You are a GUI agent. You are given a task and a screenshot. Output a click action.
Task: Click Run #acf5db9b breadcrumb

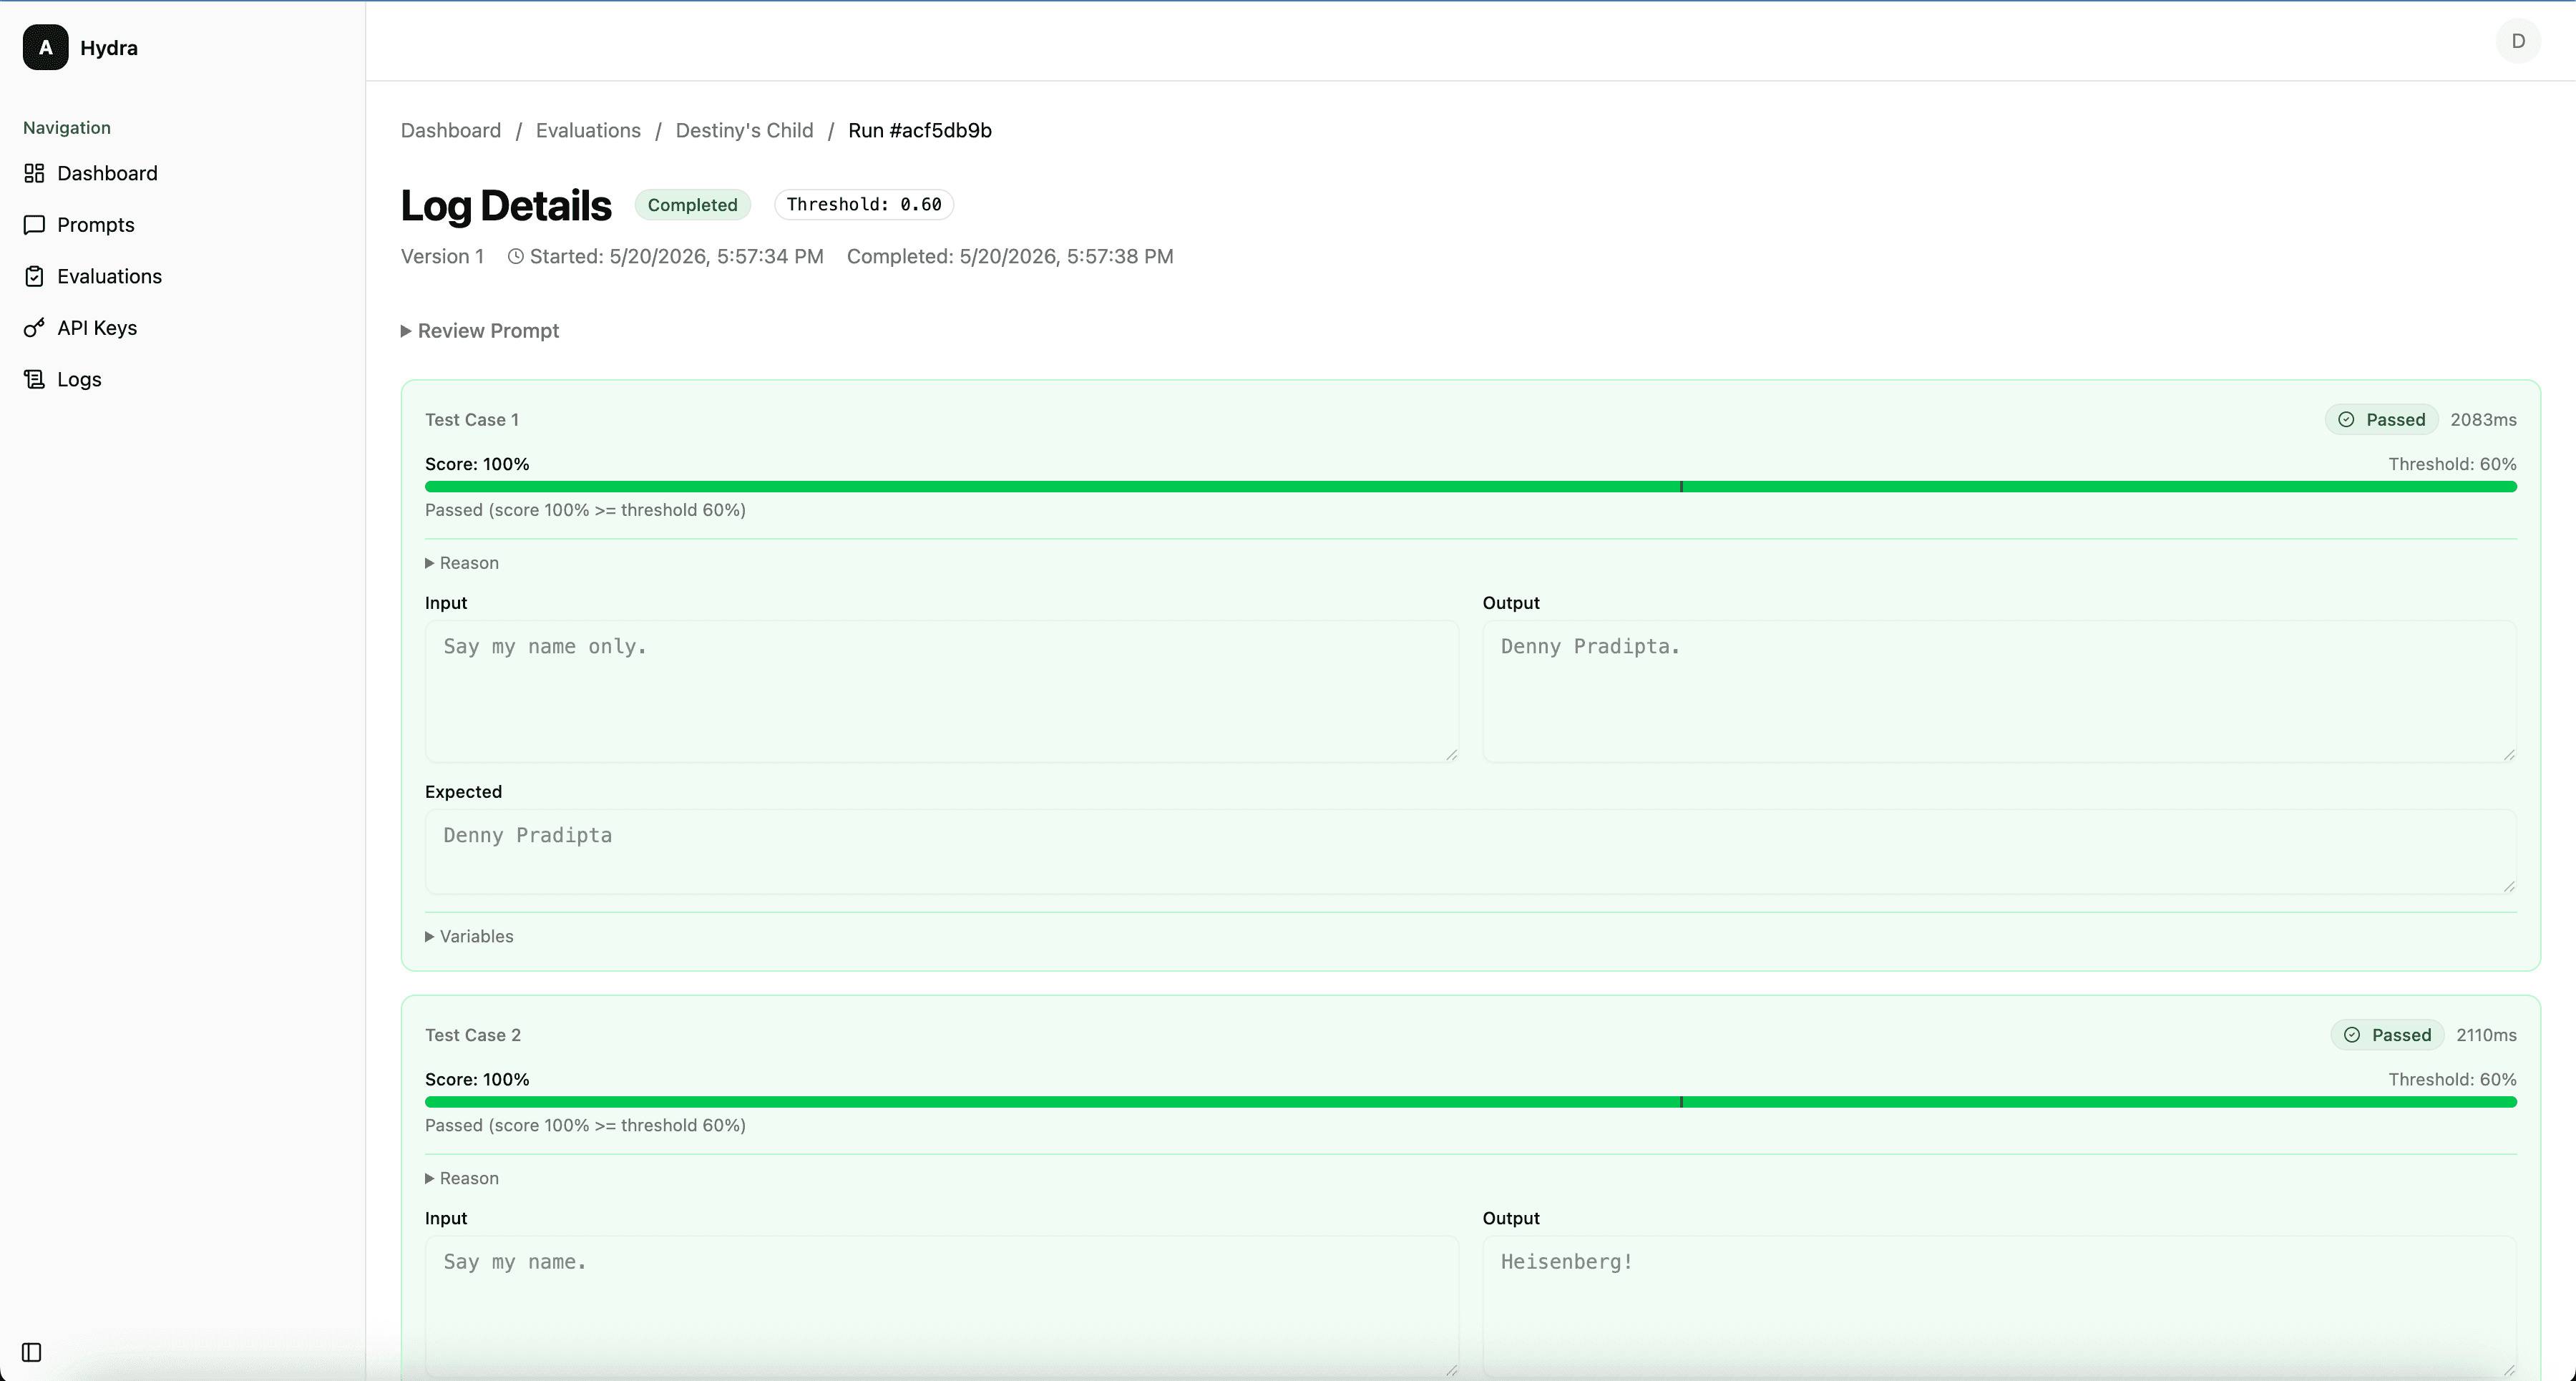pos(920,131)
